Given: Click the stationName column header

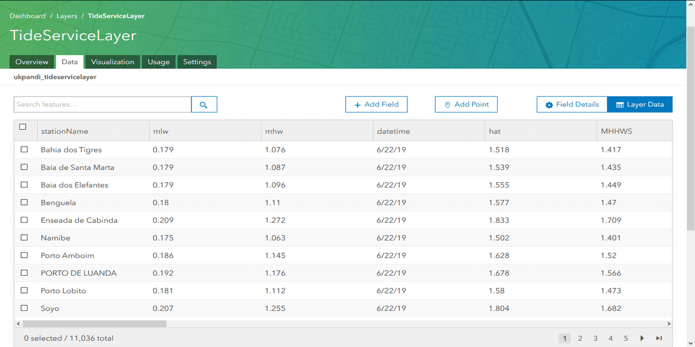Looking at the screenshot, I should [94, 131].
